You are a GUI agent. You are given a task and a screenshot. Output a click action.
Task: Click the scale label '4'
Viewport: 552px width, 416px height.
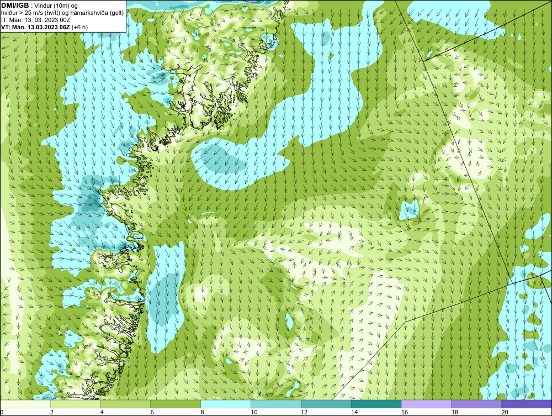point(102,412)
